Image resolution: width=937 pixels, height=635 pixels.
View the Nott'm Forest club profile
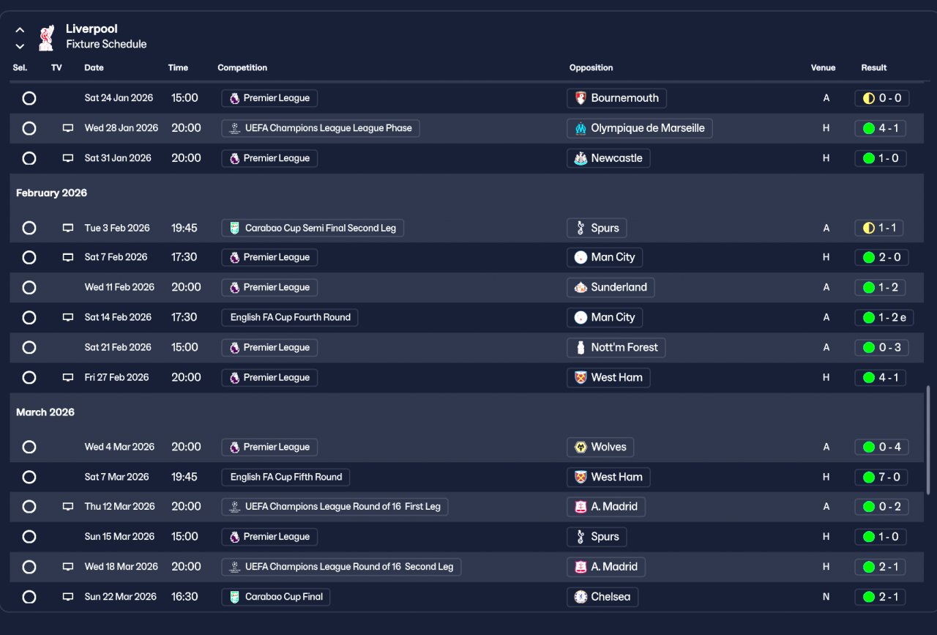pyautogui.click(x=616, y=348)
